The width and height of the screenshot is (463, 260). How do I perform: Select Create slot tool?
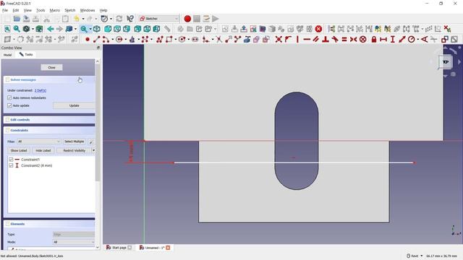click(195, 39)
